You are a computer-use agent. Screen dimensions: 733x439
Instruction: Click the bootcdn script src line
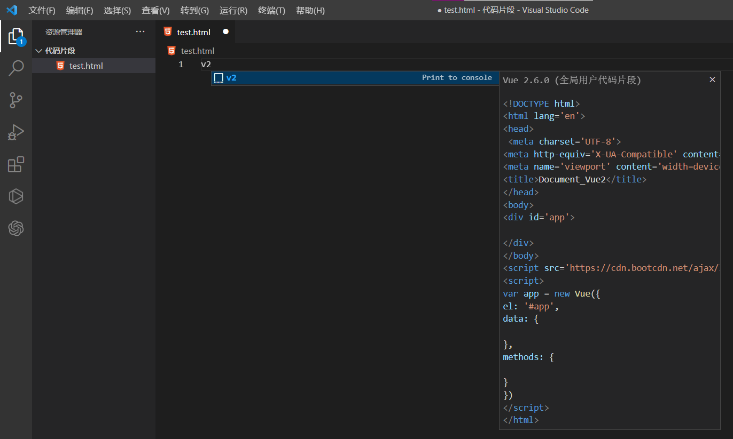pos(611,268)
